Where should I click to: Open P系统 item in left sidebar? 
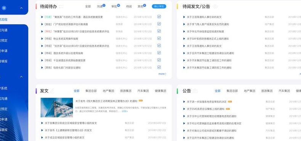point(4,88)
